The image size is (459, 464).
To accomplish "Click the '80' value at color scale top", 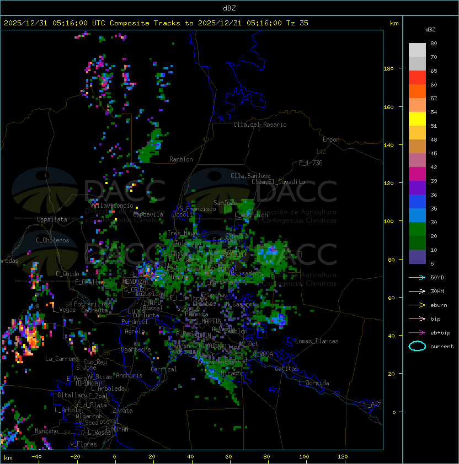I will click(434, 43).
